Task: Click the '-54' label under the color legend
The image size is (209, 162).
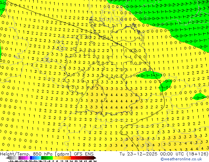Action: [x=11, y=161]
